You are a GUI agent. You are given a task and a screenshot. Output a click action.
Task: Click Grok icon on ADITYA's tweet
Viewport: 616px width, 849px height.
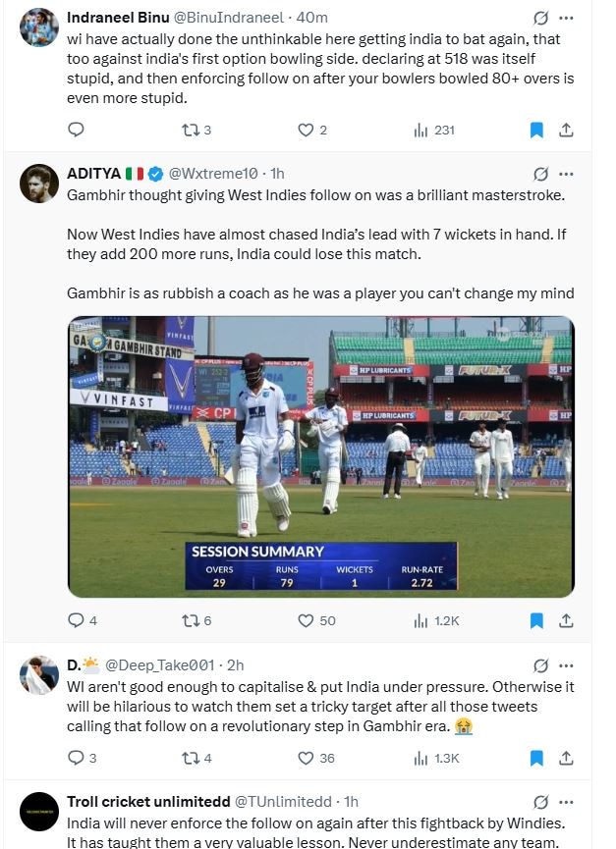(x=540, y=174)
